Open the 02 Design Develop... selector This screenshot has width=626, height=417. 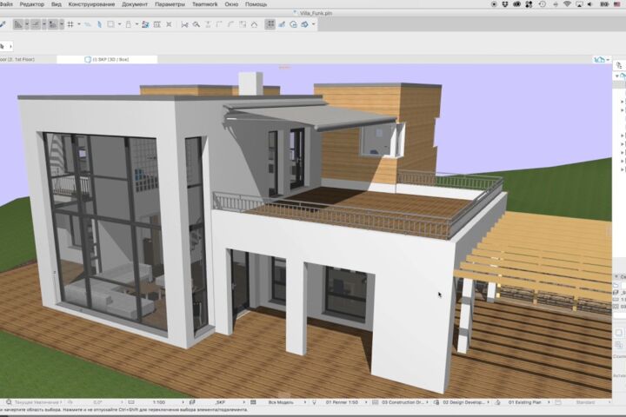pyautogui.click(x=463, y=402)
